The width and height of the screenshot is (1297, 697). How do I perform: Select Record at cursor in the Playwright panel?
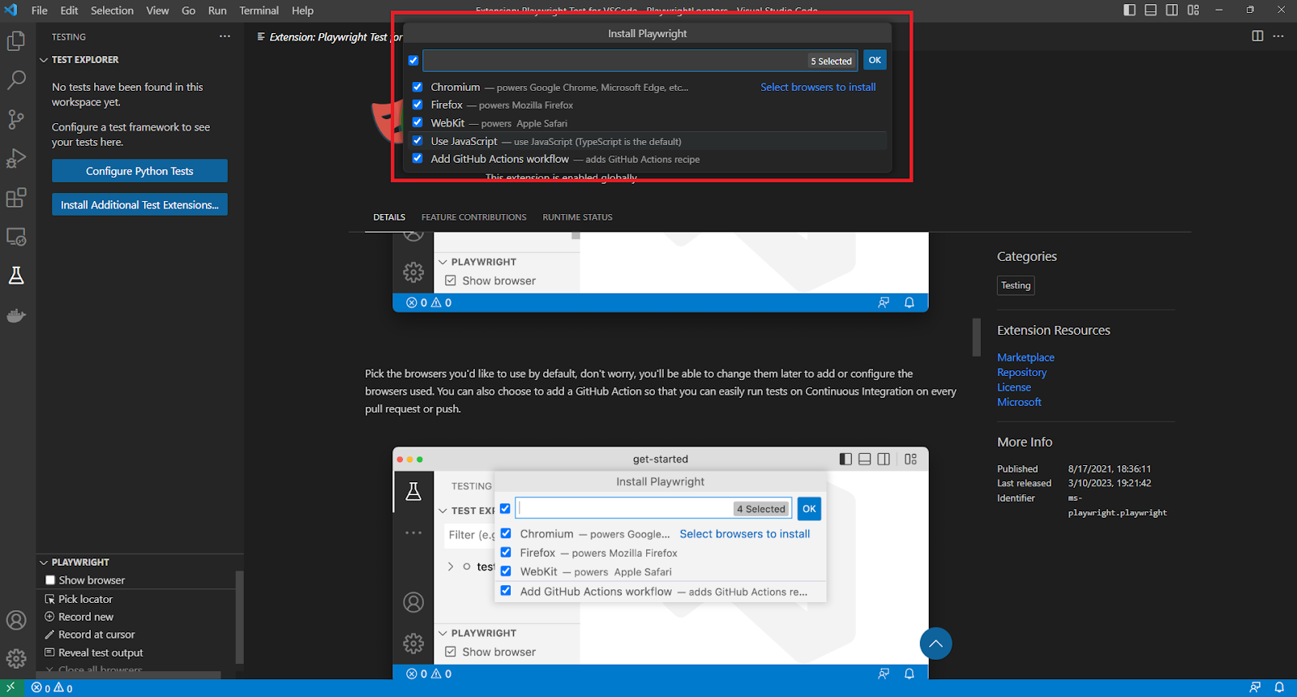point(96,635)
